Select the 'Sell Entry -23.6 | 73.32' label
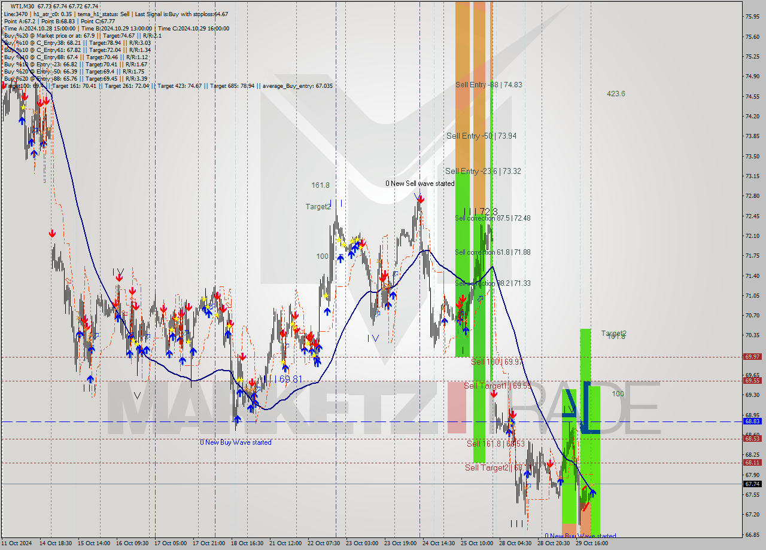This screenshot has width=766, height=550. [483, 171]
